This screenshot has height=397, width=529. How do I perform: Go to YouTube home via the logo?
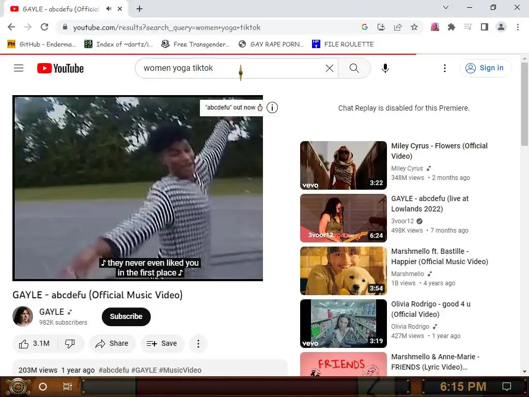pos(60,68)
